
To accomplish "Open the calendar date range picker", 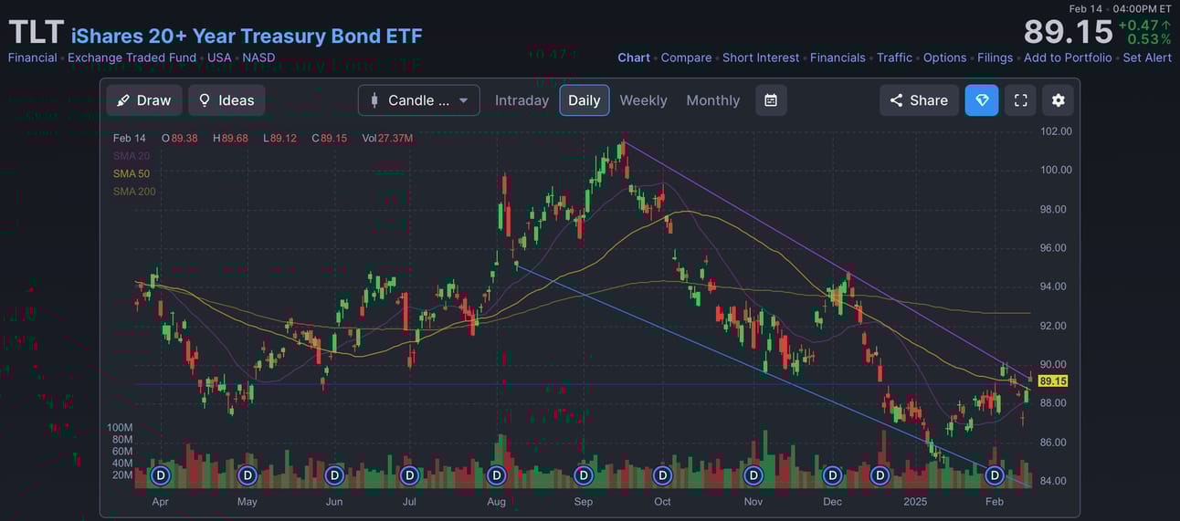I will tap(771, 100).
